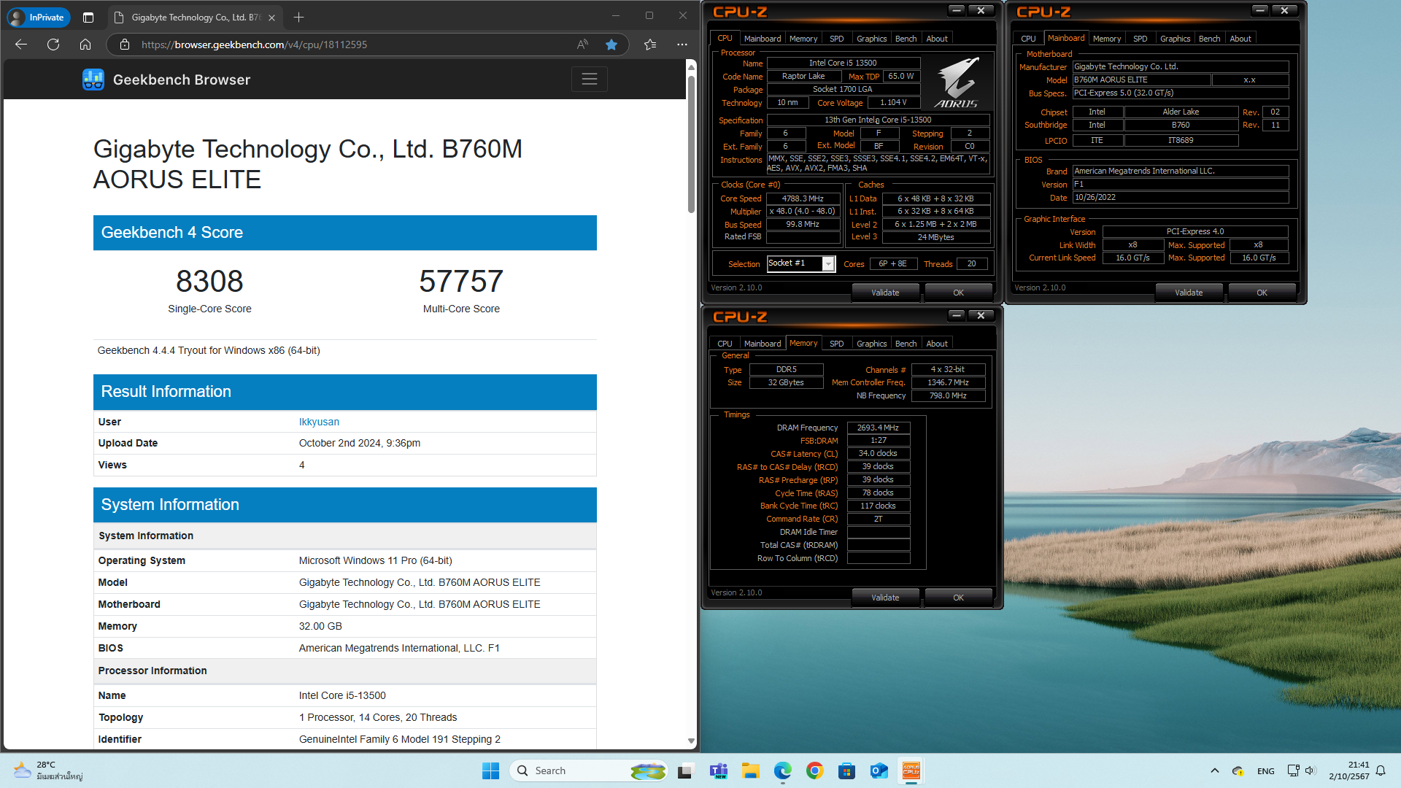Screen dimensions: 1401x788
Task: Open the Favorites list icon
Action: coord(650,45)
